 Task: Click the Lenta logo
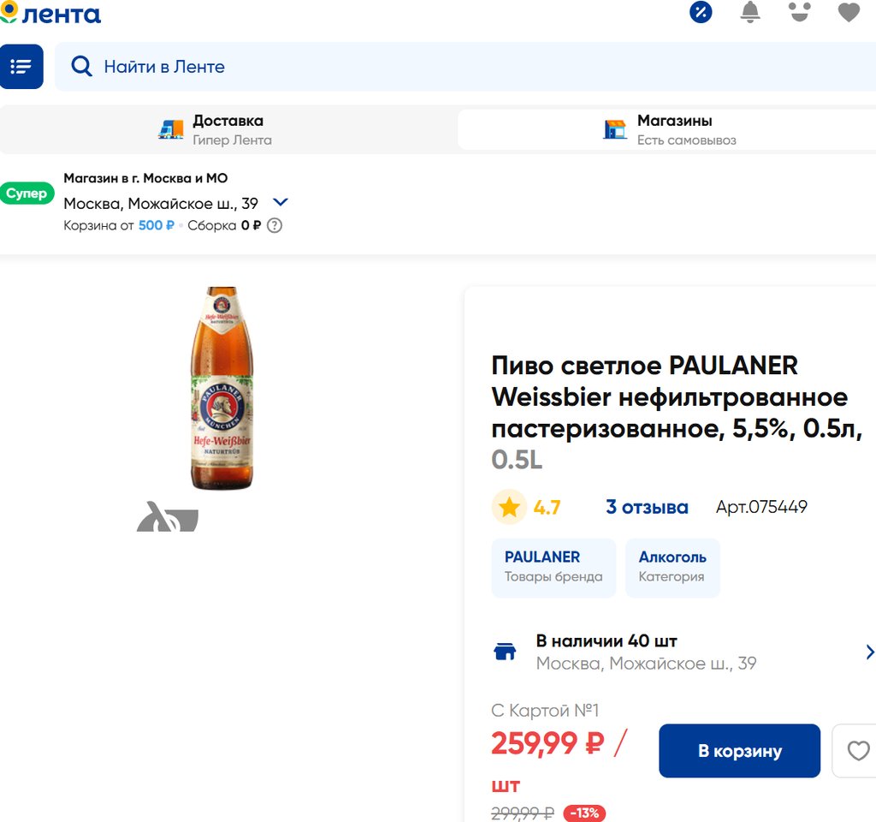tap(50, 13)
